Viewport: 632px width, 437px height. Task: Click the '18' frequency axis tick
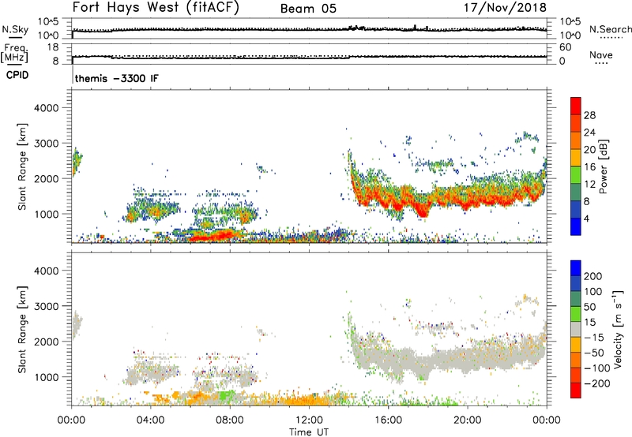[x=53, y=47]
